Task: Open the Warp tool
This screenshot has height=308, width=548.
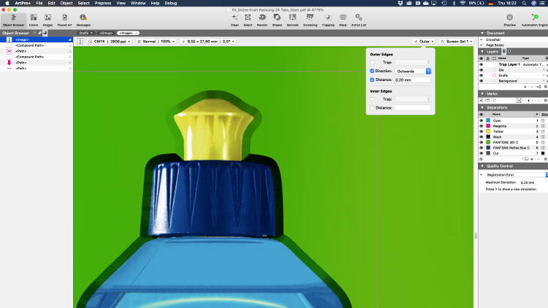Action: coord(343,20)
